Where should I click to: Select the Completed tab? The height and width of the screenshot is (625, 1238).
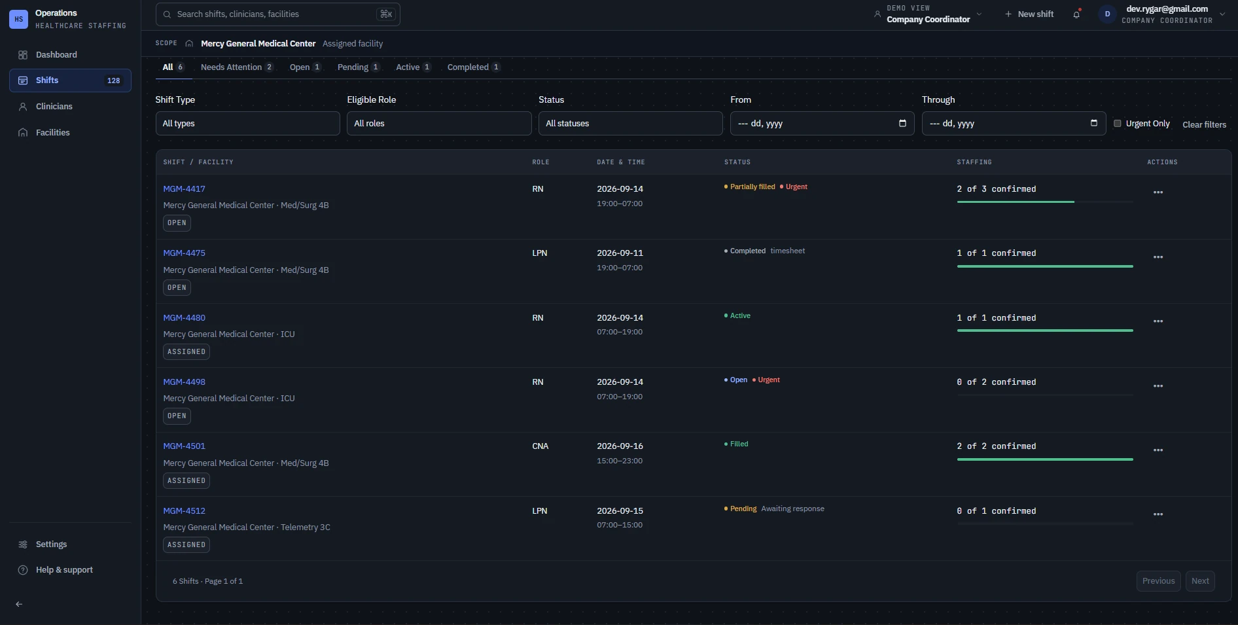tap(474, 67)
